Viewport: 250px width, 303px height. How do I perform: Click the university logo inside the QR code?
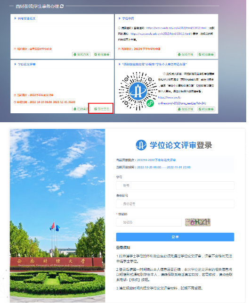click(137, 91)
